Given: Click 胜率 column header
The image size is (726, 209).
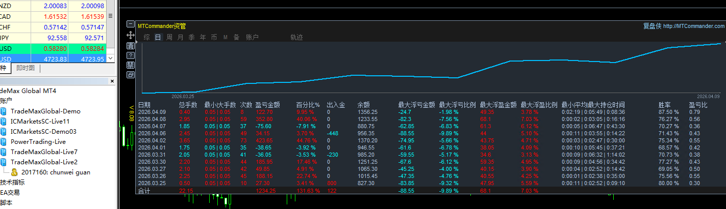Looking at the screenshot, I should tap(665, 105).
